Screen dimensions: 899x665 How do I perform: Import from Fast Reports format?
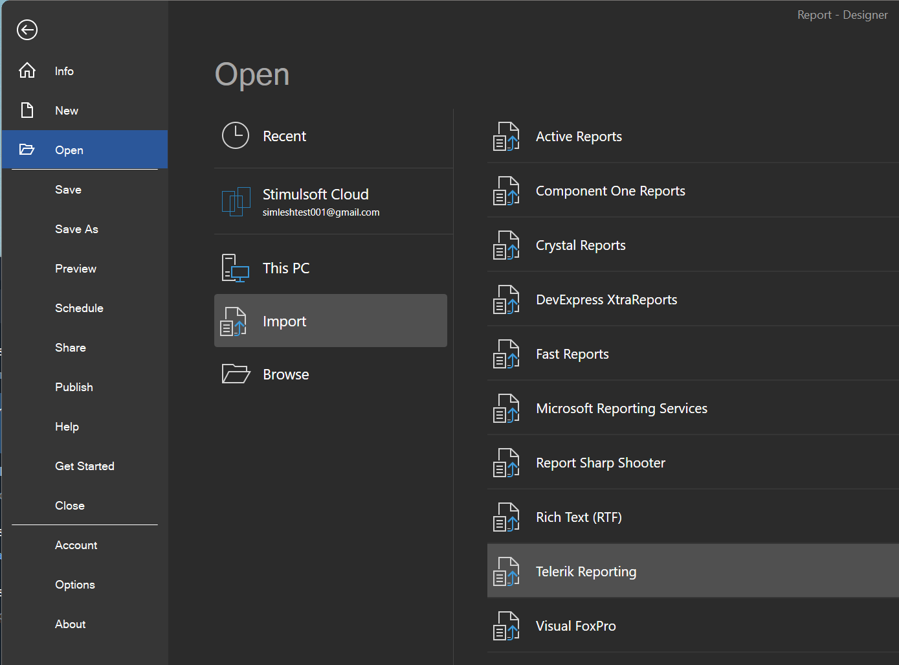tap(693, 354)
